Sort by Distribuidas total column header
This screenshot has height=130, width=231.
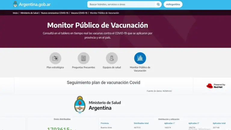pos(141,123)
